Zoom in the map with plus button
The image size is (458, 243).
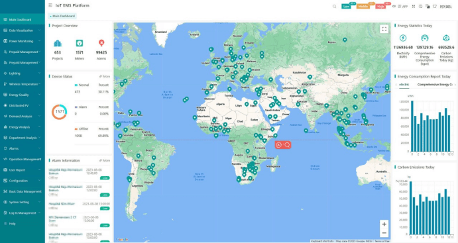[x=384, y=224]
